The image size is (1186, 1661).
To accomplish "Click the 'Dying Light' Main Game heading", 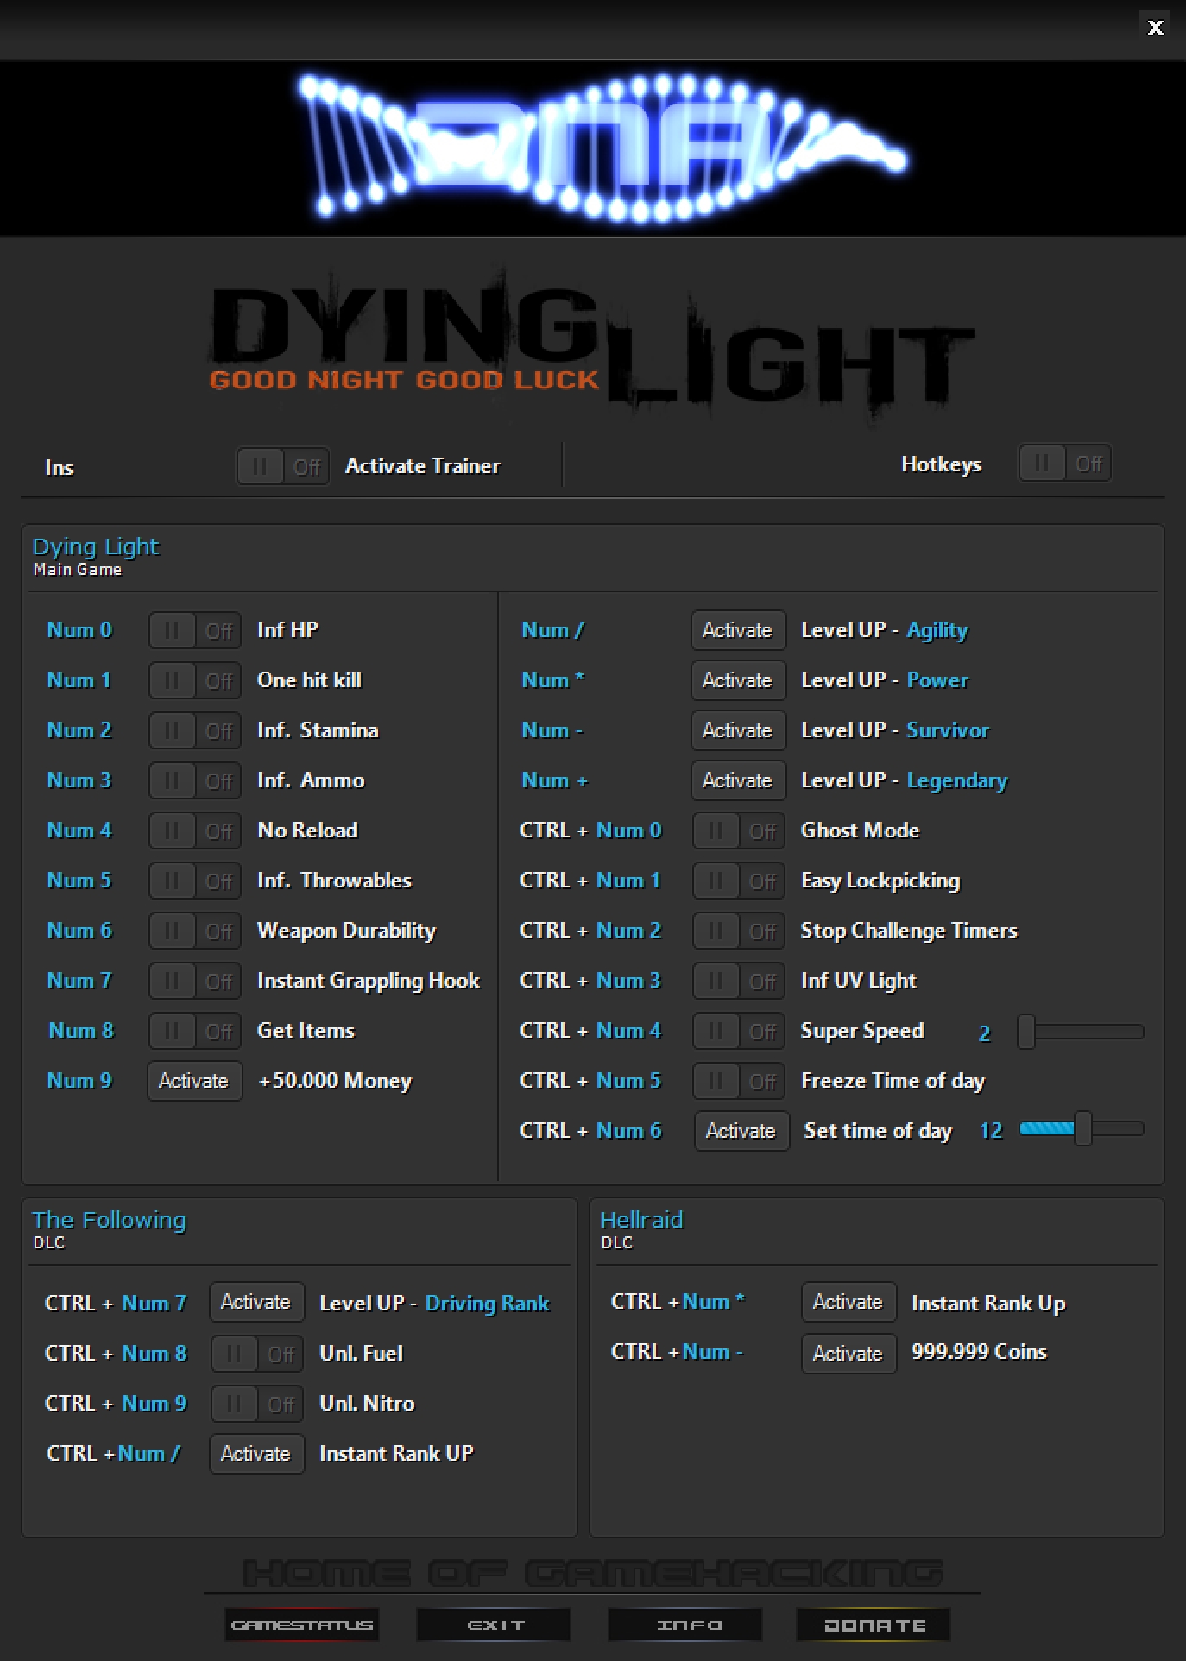I will pyautogui.click(x=96, y=546).
